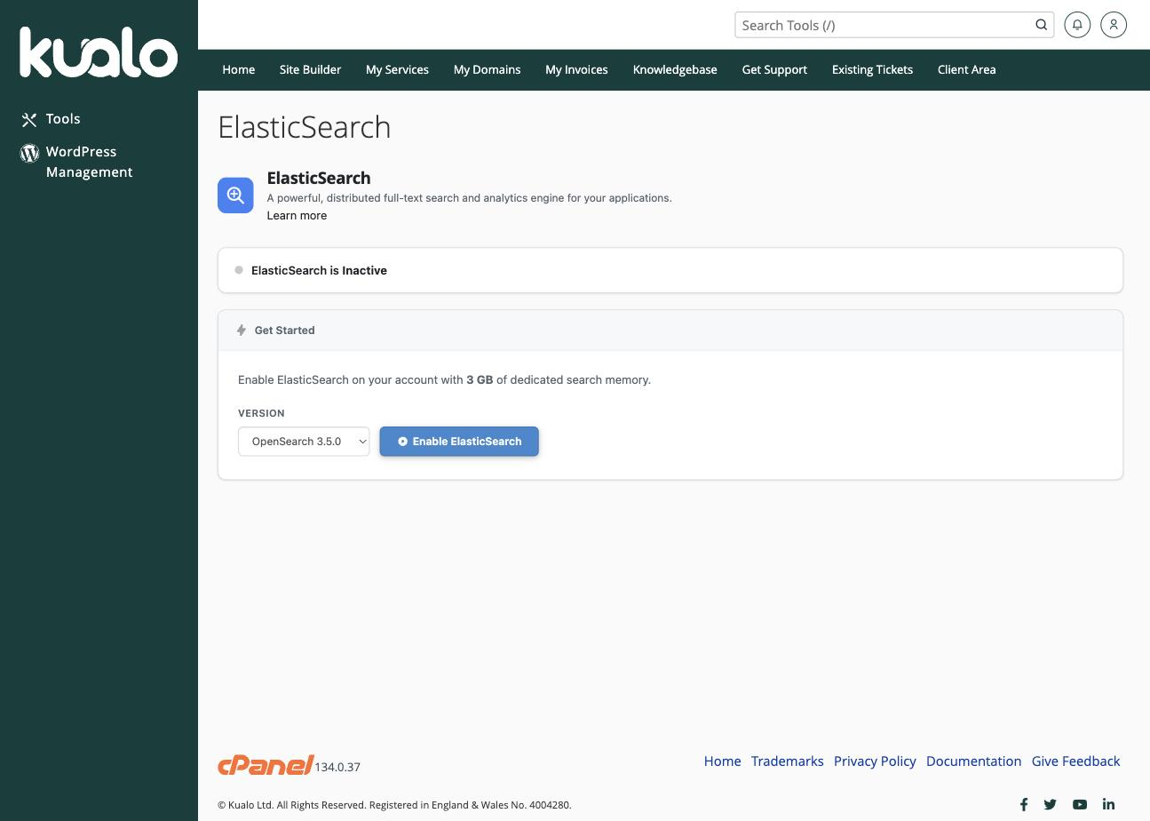
Task: Open the OpenSearch 3.5.0 version dropdown
Action: tap(304, 442)
